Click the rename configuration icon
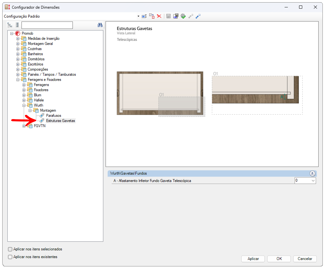 144,16
